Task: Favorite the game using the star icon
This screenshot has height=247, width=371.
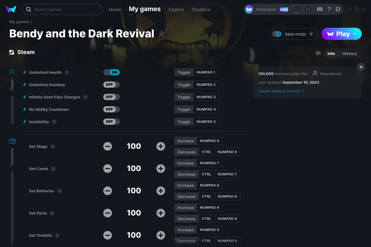Action: [161, 33]
